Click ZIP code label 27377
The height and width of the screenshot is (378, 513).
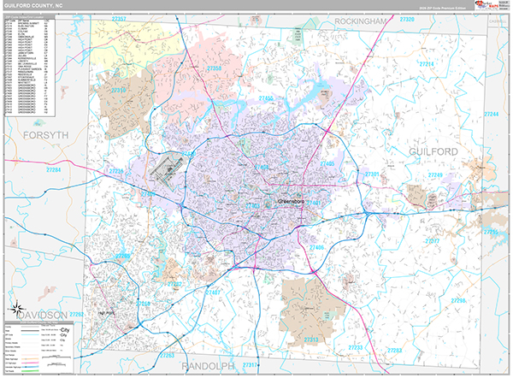tap(433, 241)
